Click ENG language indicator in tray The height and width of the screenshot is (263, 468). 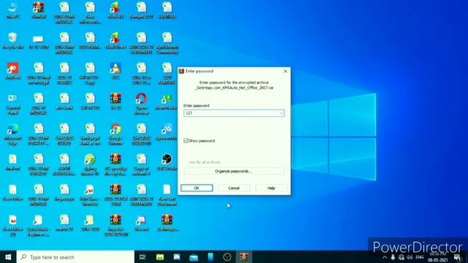(420, 257)
